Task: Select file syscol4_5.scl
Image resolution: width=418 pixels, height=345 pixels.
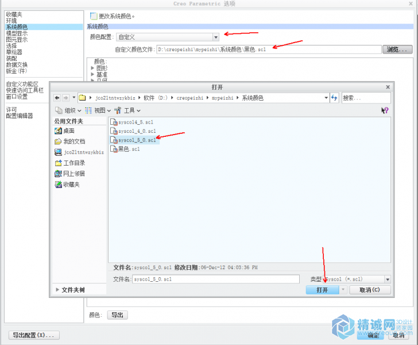Action: tap(131, 122)
